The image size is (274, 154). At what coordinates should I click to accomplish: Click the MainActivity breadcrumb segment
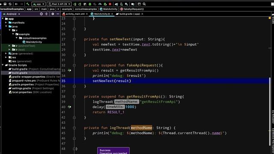[108, 9]
